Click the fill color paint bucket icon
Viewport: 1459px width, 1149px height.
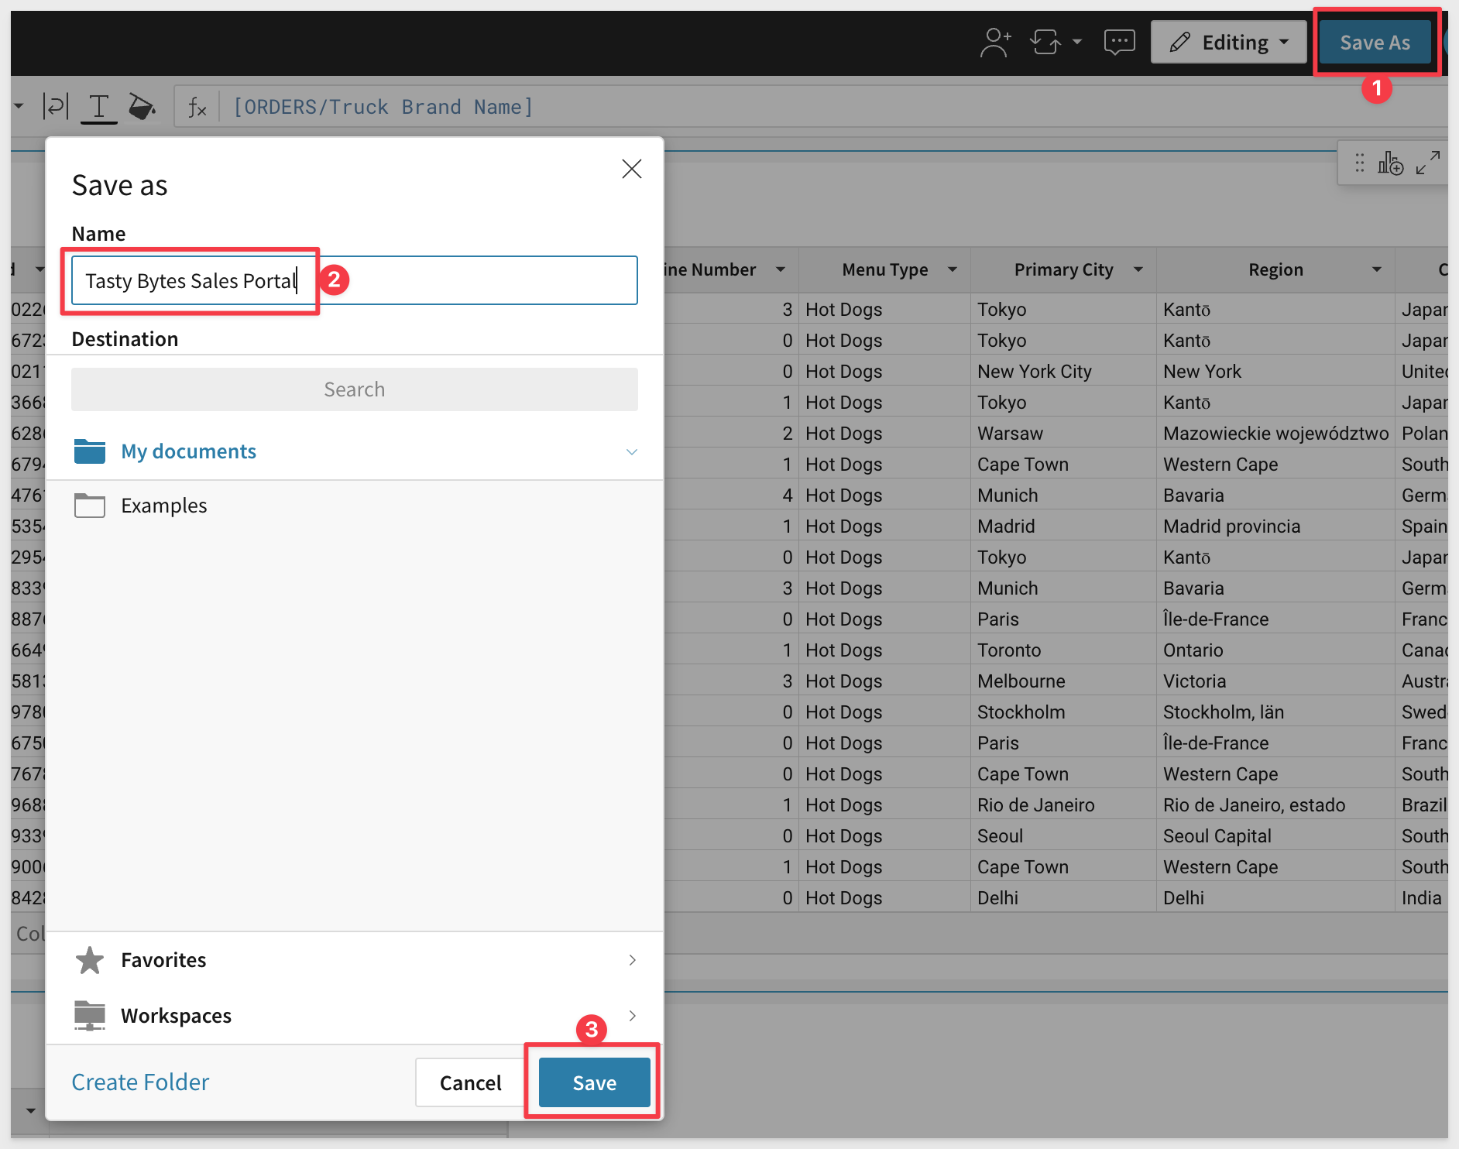point(141,107)
